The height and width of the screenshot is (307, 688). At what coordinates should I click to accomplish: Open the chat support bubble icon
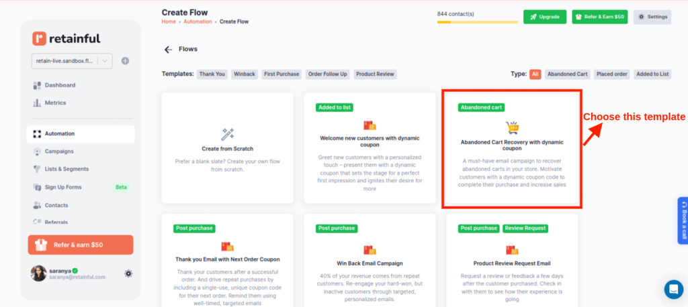673,290
